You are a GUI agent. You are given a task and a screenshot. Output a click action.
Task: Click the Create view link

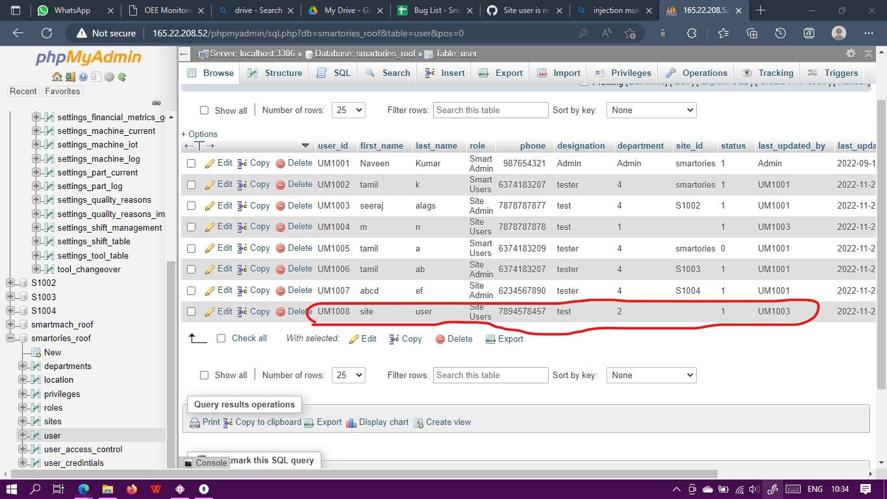click(448, 422)
